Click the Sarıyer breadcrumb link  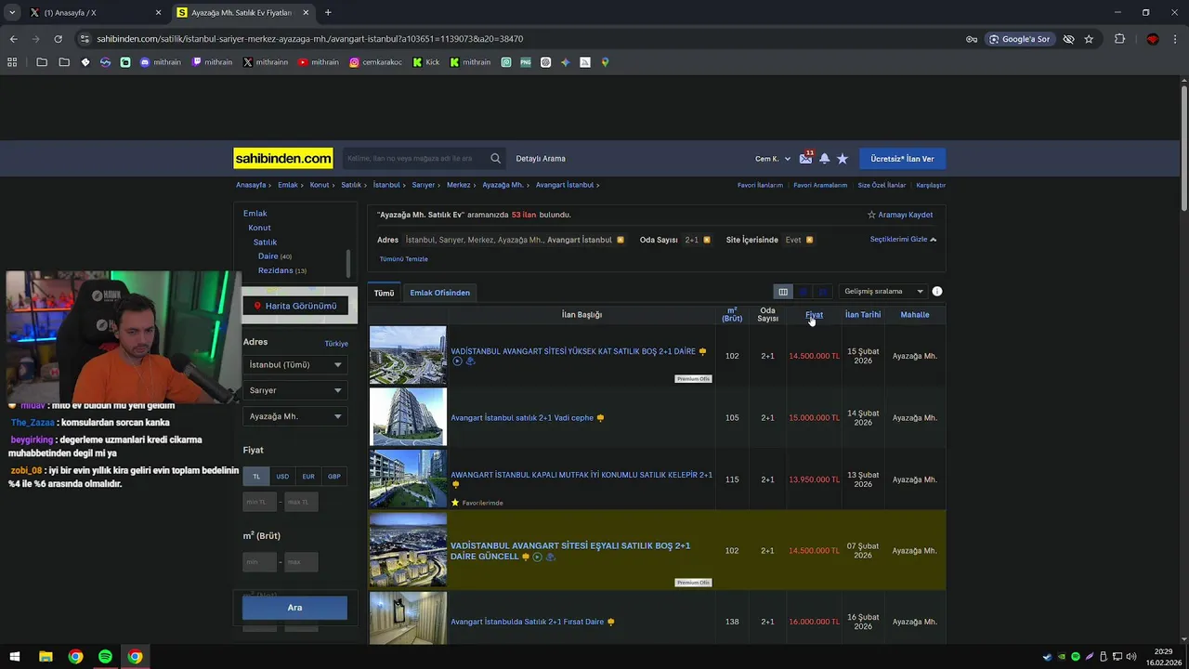tap(423, 185)
